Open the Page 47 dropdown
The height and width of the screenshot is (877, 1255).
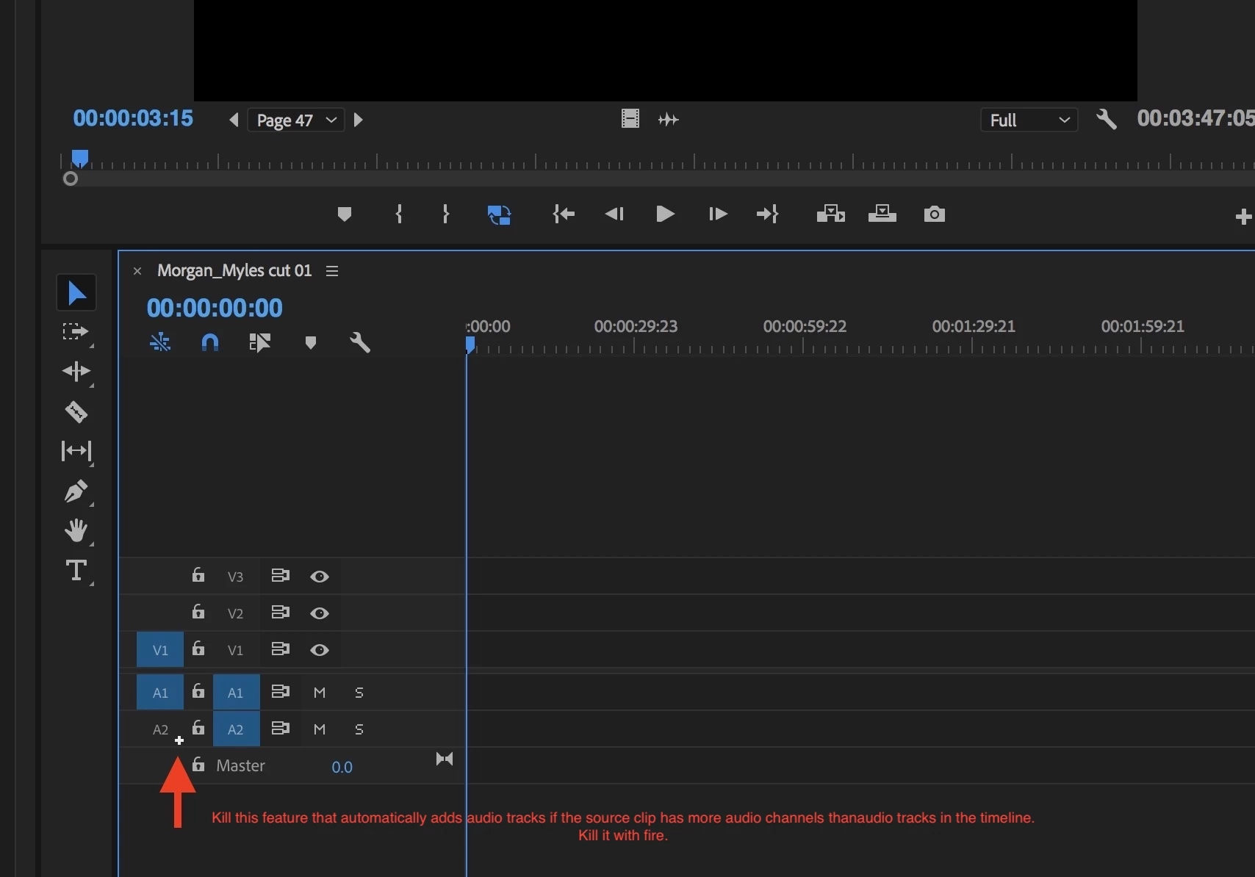coord(296,120)
